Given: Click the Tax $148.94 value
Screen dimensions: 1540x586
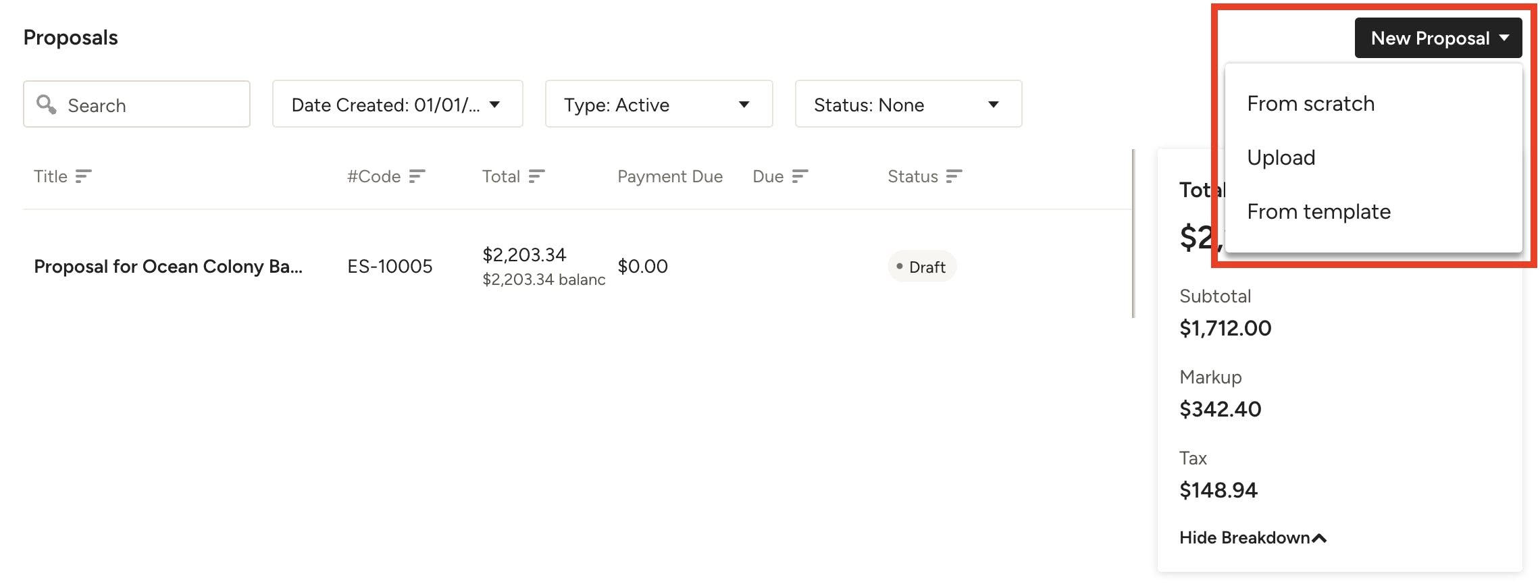Looking at the screenshot, I should [1218, 490].
